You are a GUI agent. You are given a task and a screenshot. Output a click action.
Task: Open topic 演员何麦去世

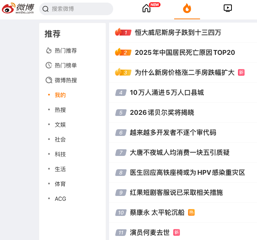click(x=150, y=233)
